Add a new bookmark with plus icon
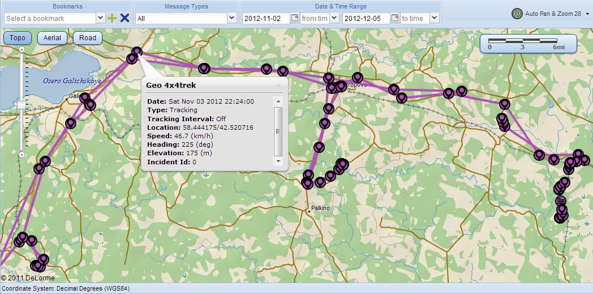This screenshot has height=294, width=593. click(112, 18)
